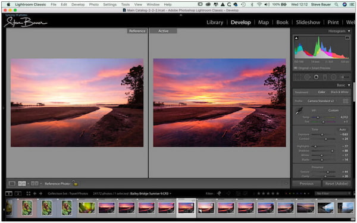Collapse the Histogram panel triangle
The height and width of the screenshot is (223, 357).
tap(349, 31)
